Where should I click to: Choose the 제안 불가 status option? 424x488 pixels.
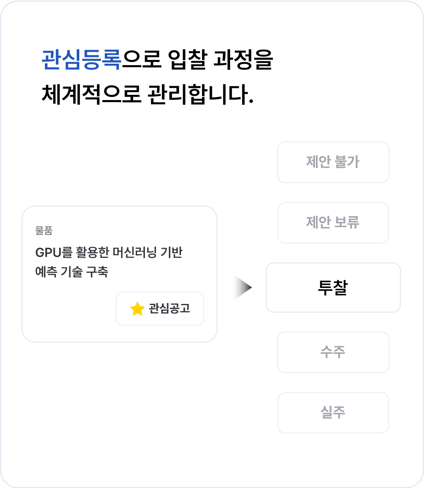click(x=333, y=163)
